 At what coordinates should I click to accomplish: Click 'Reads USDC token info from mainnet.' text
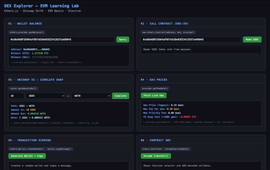[x=167, y=49]
